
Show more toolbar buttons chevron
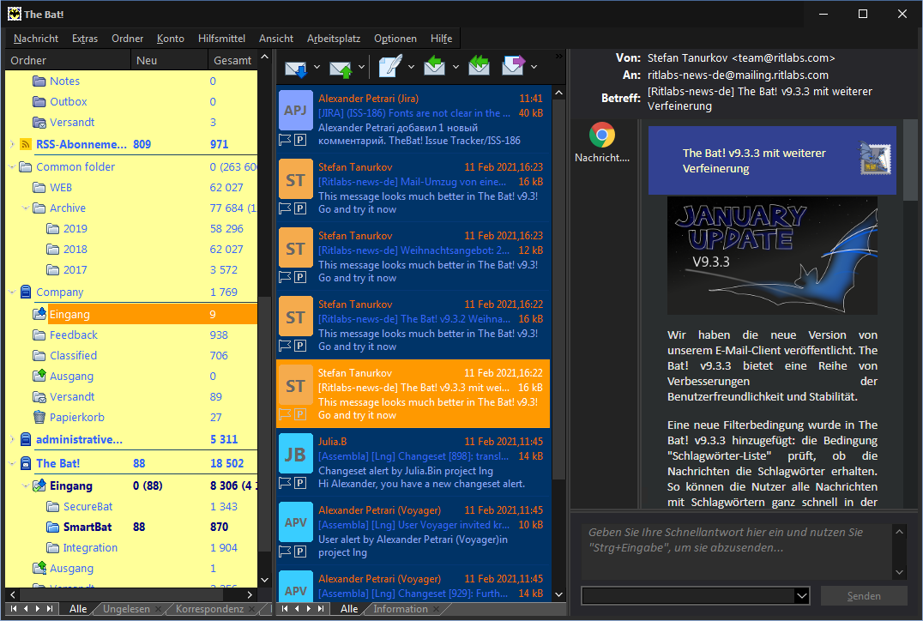click(558, 57)
